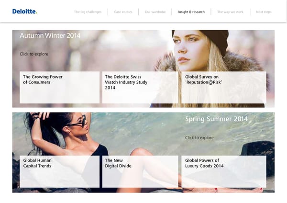Open The Growing Power of Consumers card
This screenshot has height=203, width=287.
[59, 87]
